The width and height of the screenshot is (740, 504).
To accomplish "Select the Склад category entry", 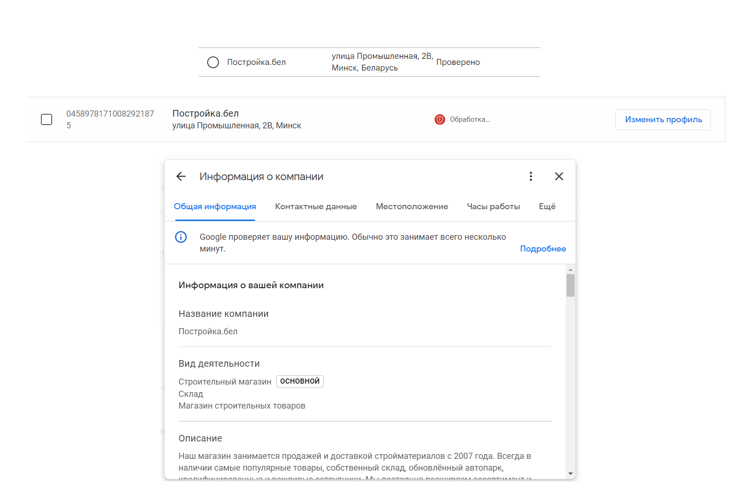I will 191,394.
